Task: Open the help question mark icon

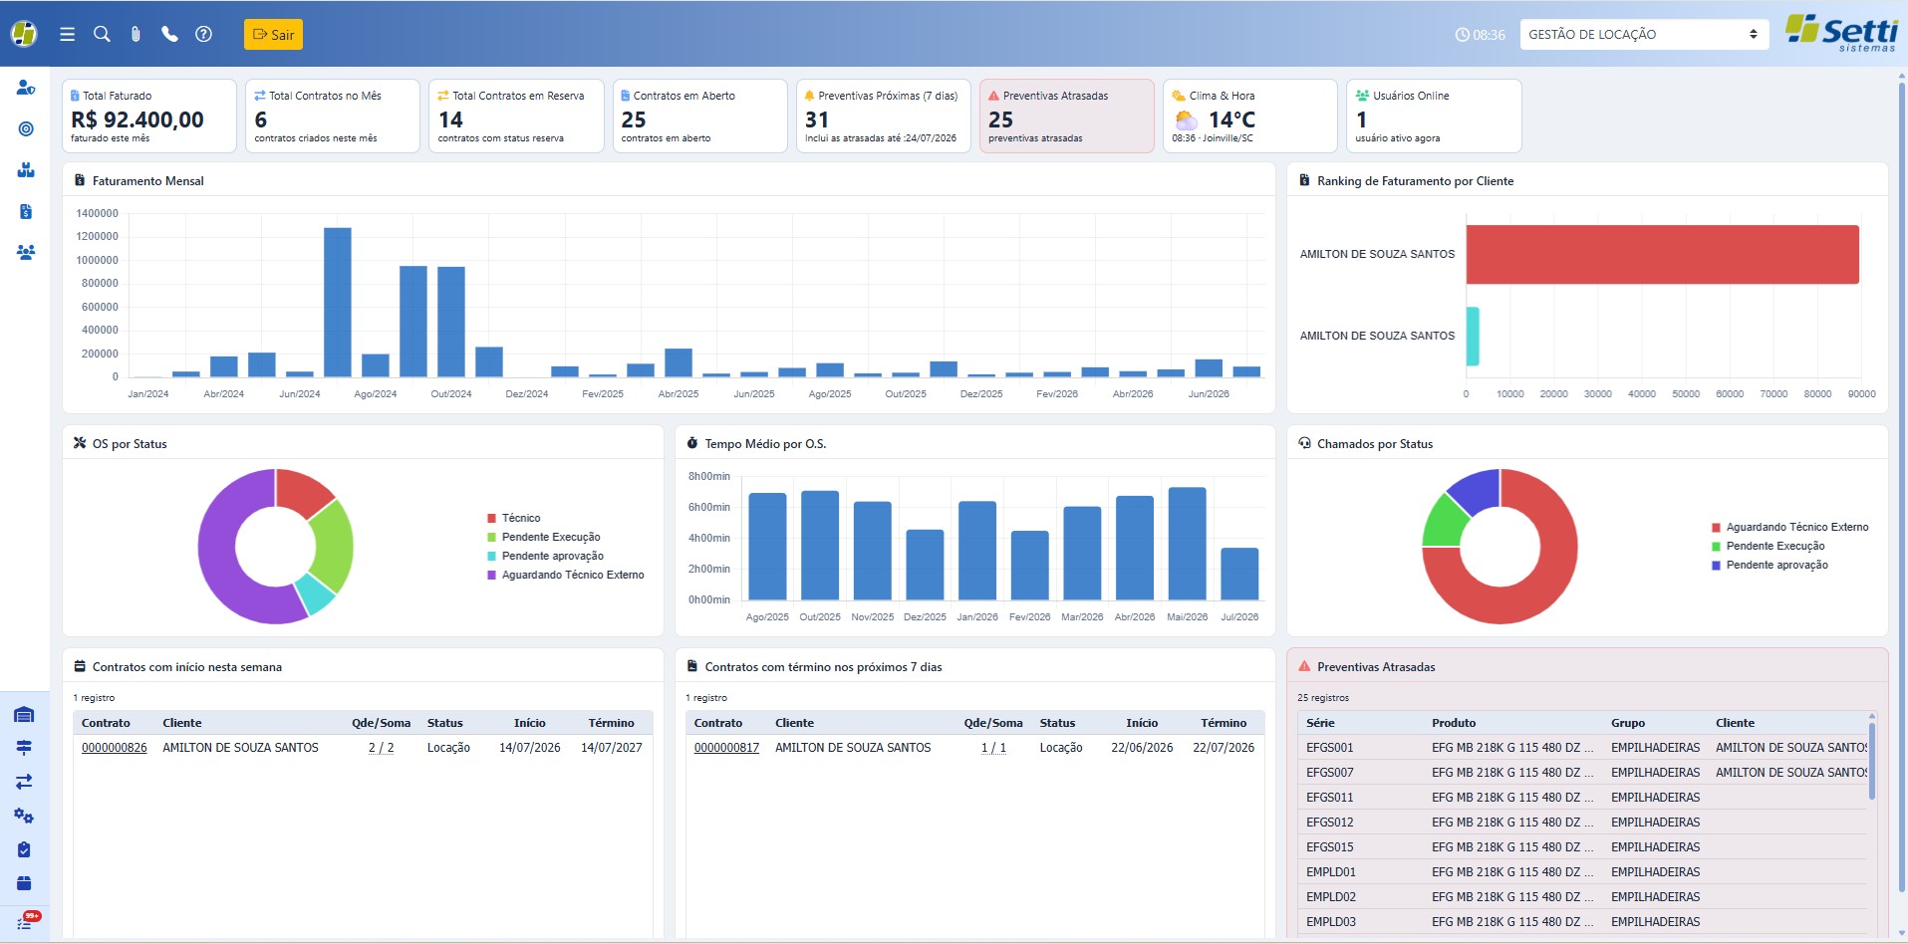Action: (x=203, y=34)
